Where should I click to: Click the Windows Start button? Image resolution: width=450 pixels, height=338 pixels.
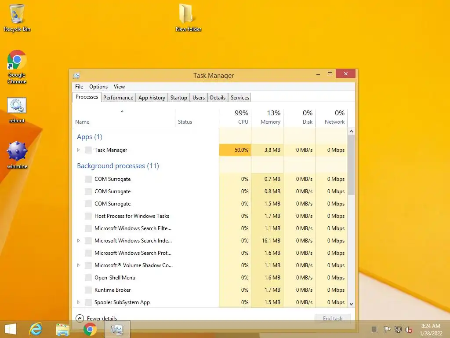coord(11,329)
